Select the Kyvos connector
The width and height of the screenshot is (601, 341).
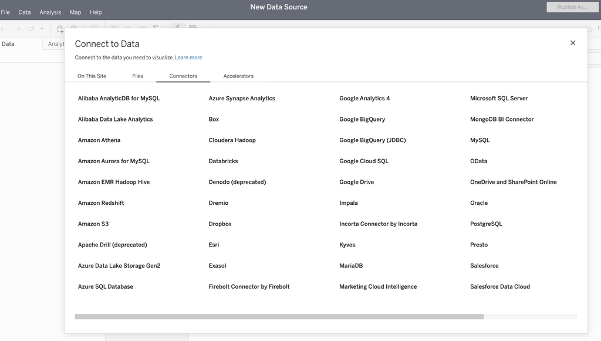coord(347,244)
